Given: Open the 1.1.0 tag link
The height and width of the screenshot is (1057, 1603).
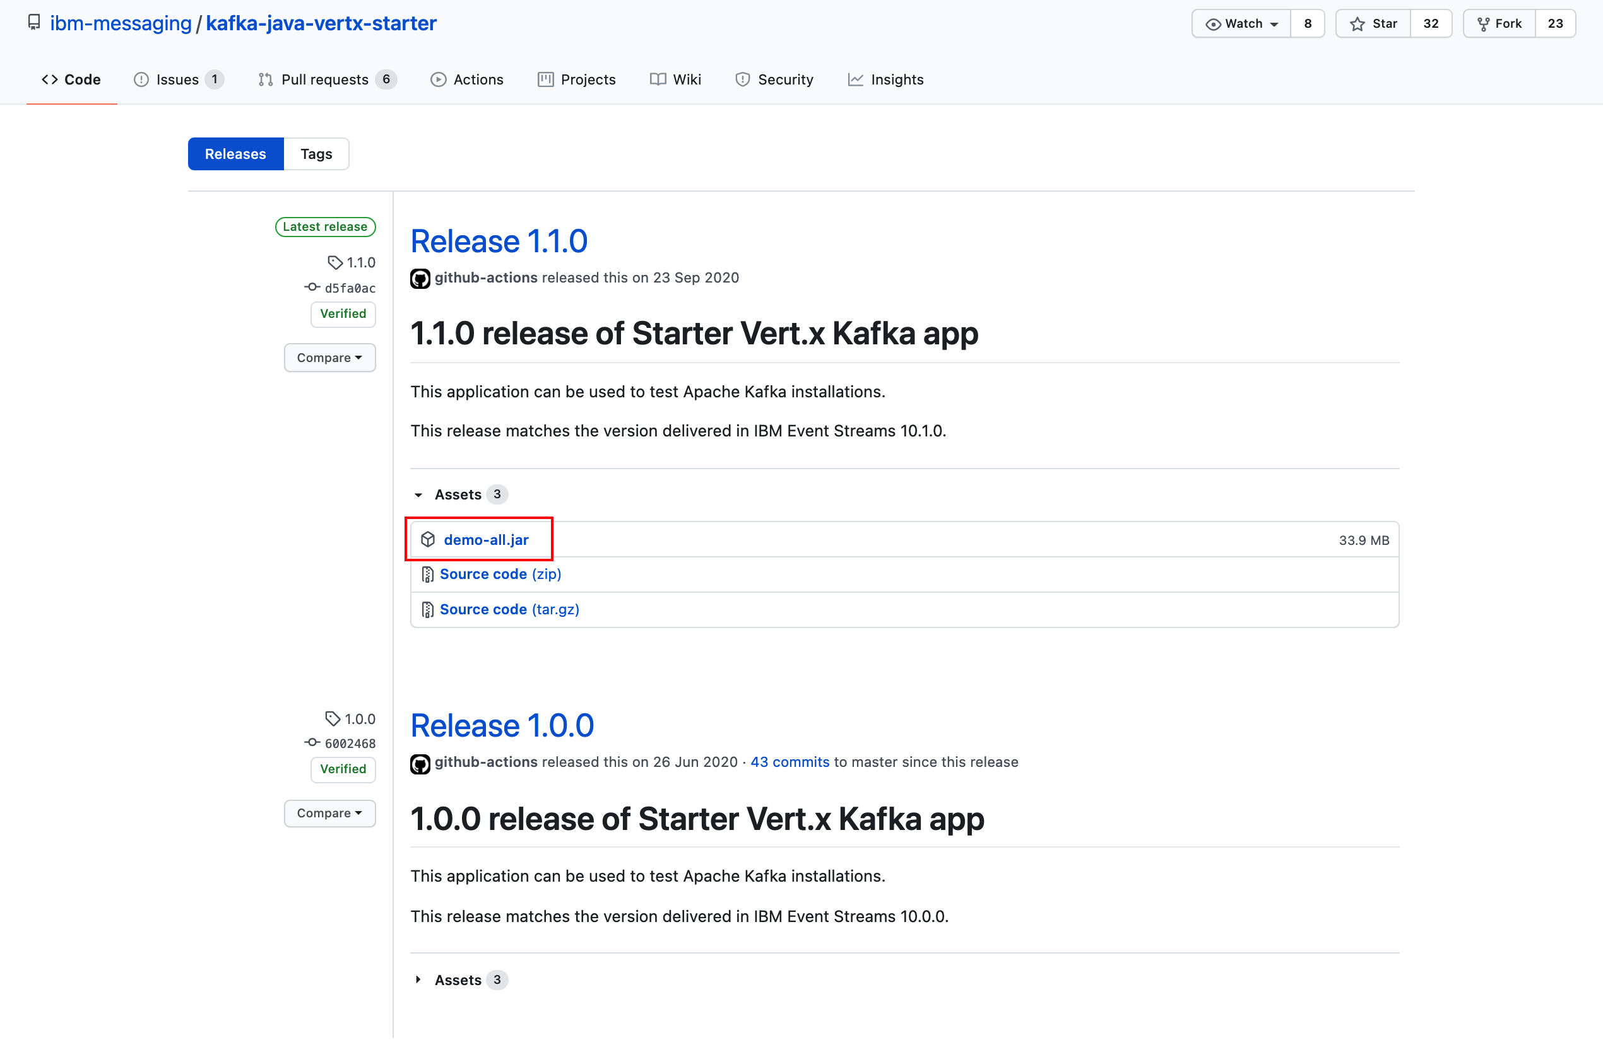Looking at the screenshot, I should [x=361, y=262].
